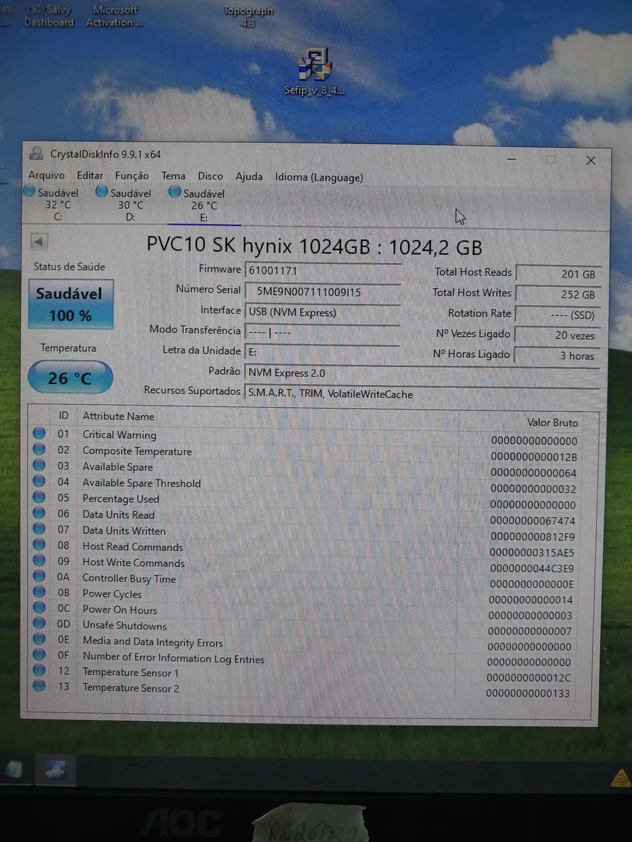Click the previous disk arrow button

point(39,241)
